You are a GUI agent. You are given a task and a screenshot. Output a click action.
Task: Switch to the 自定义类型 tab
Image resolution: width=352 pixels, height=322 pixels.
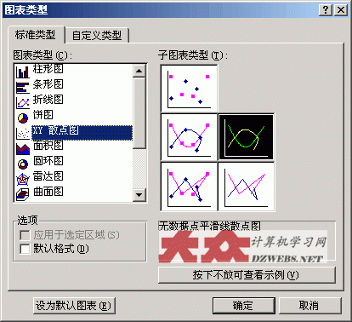(97, 36)
